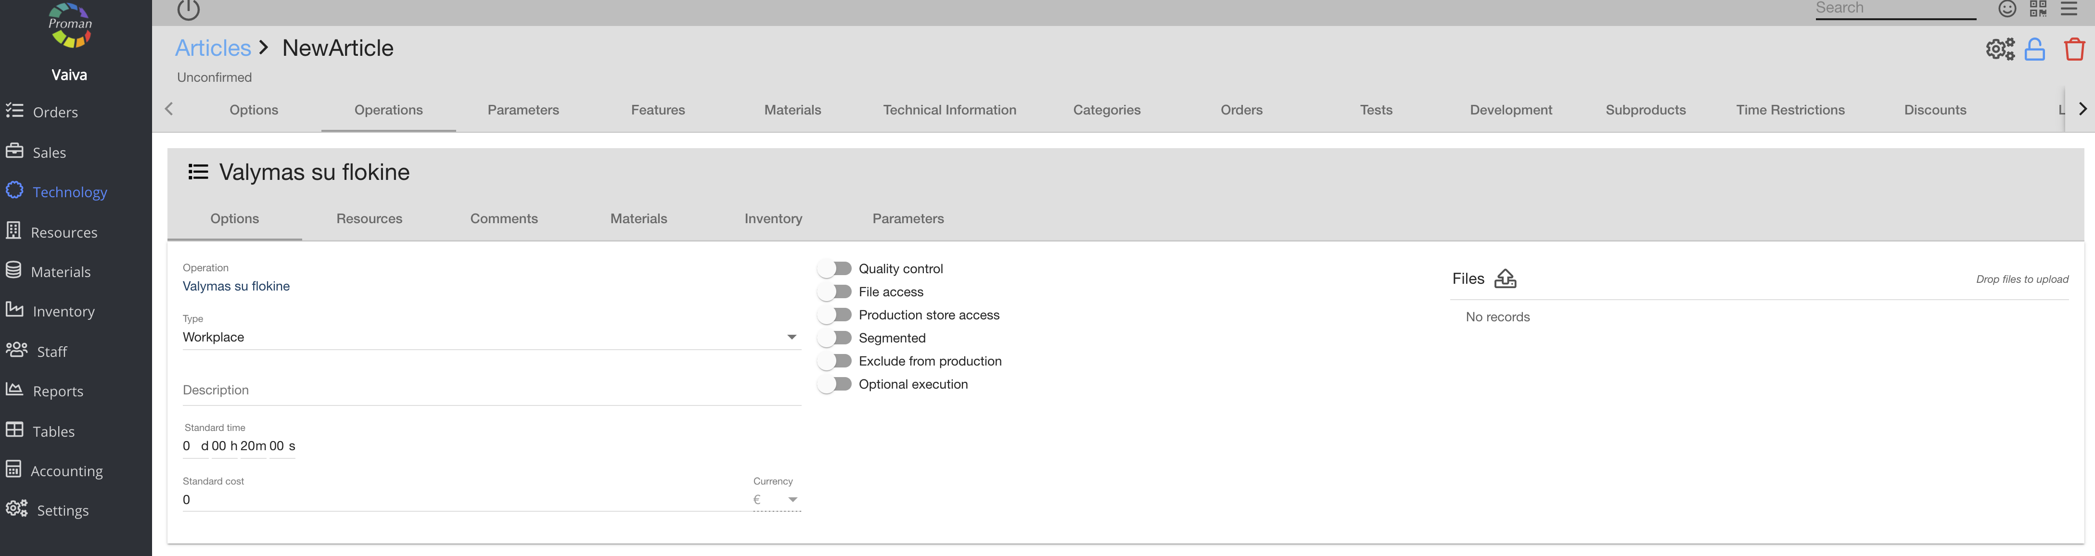Screen dimensions: 2095x556
Task: Expand the Currency dropdown
Action: click(777, 500)
